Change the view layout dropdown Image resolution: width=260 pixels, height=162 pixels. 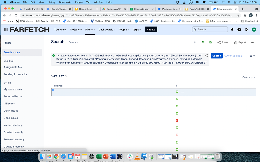(x=252, y=56)
